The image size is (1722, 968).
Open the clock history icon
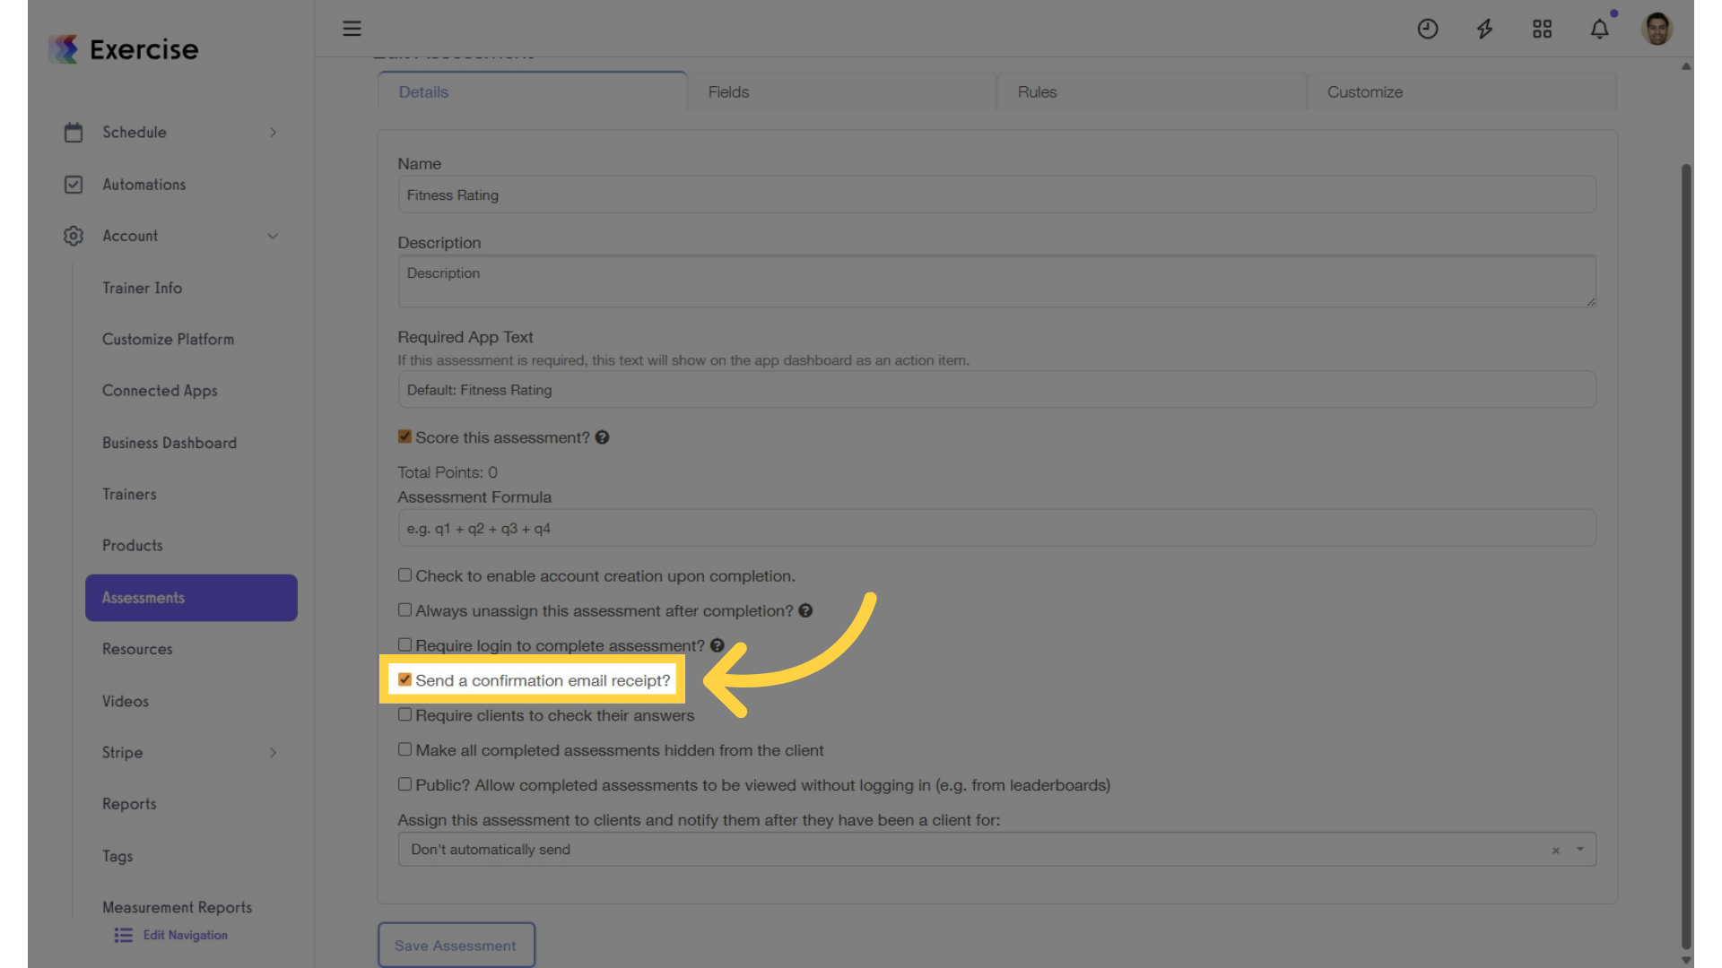[1428, 29]
